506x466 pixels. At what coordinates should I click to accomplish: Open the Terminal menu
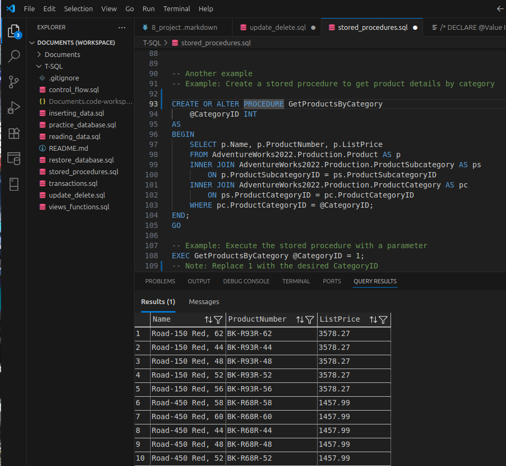coord(176,9)
